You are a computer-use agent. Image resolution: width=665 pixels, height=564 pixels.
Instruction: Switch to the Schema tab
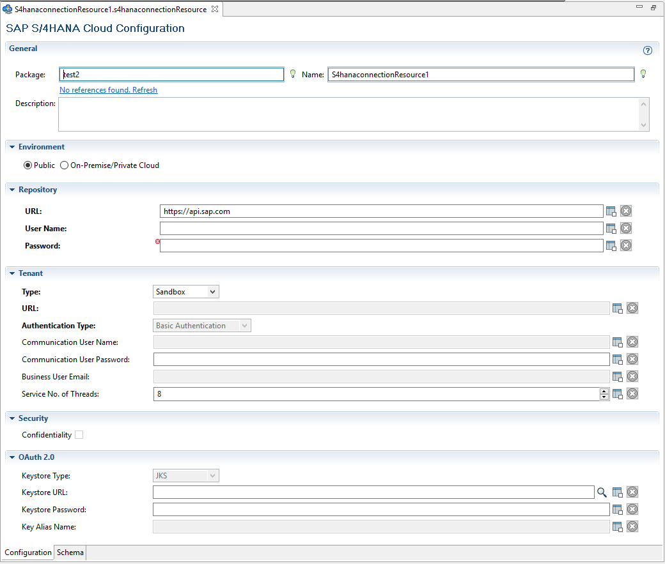click(70, 553)
